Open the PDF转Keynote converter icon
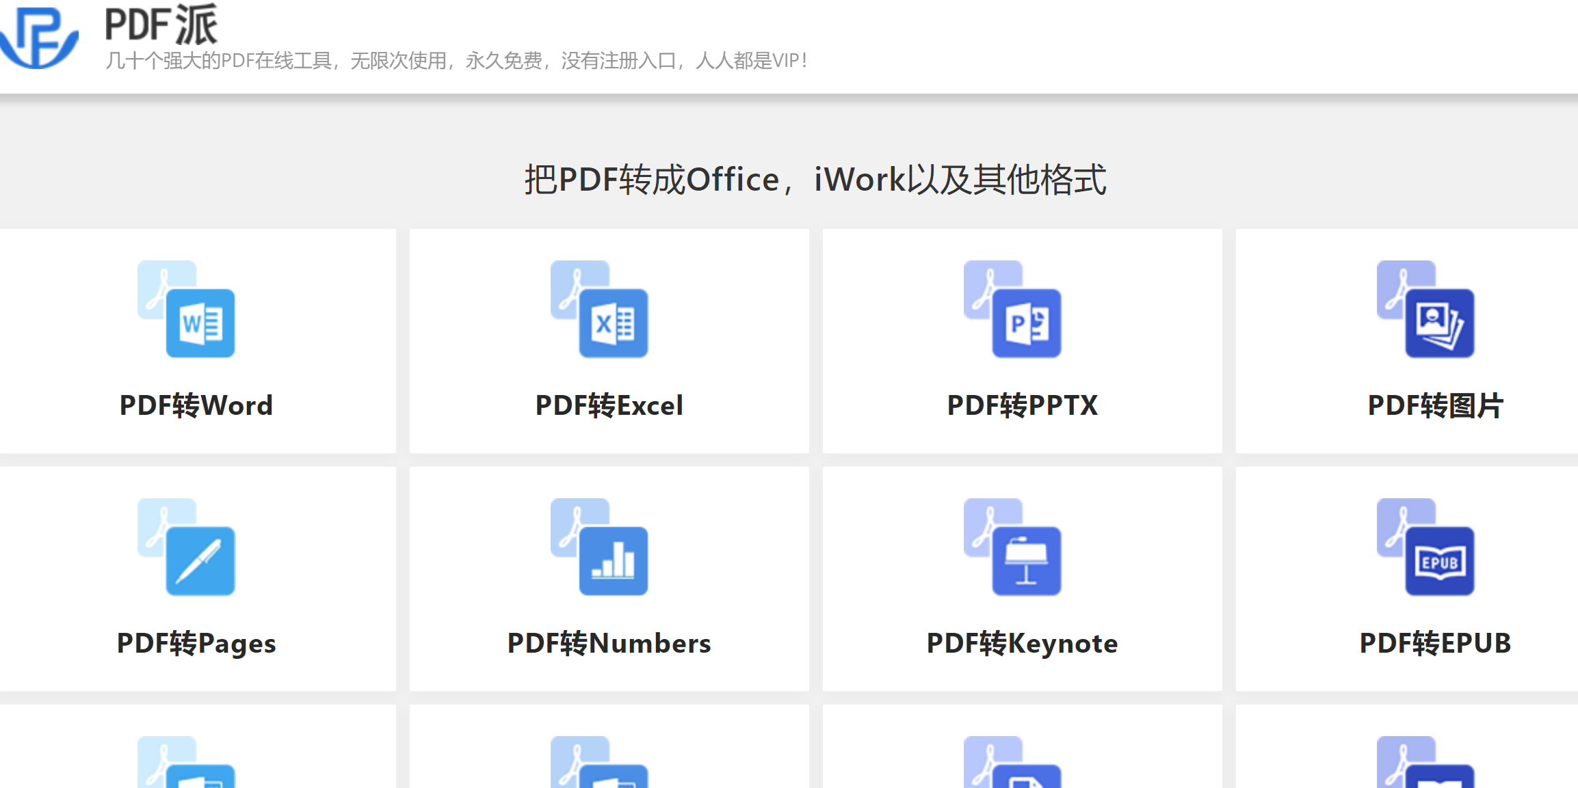Image resolution: width=1578 pixels, height=788 pixels. (x=1012, y=547)
